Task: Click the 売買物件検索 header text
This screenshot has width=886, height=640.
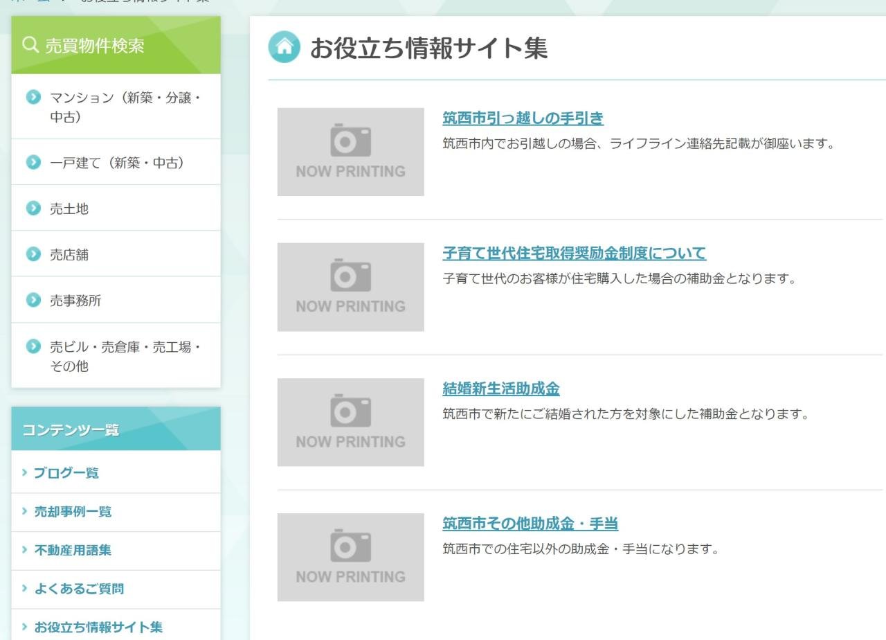Action: tap(95, 46)
